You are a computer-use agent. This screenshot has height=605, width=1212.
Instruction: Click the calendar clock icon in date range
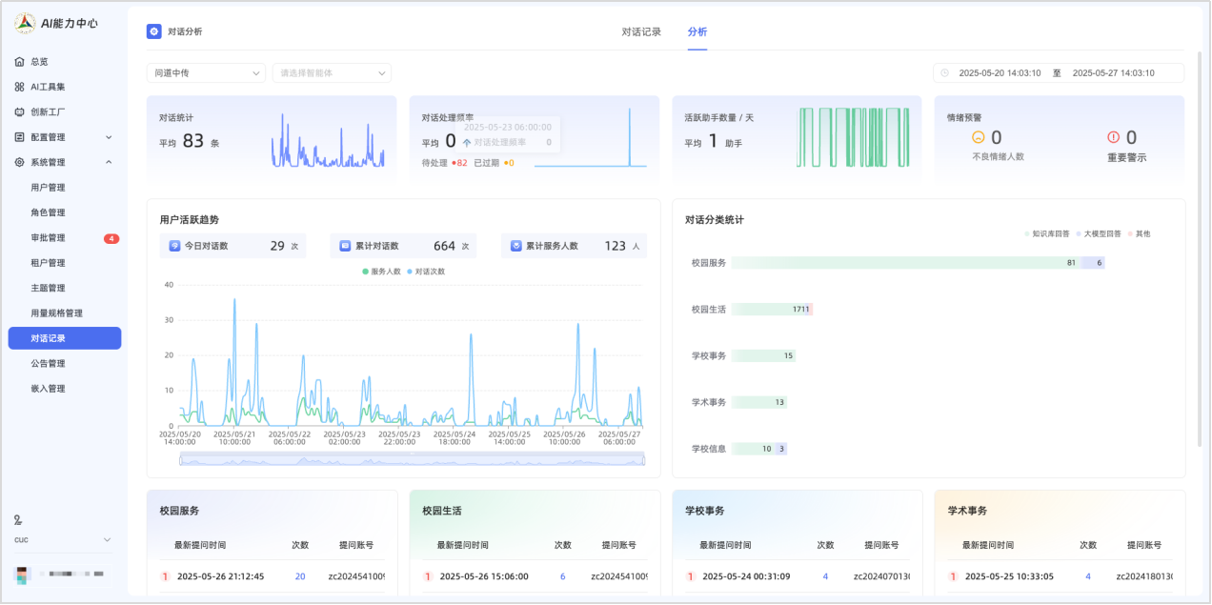pos(944,73)
